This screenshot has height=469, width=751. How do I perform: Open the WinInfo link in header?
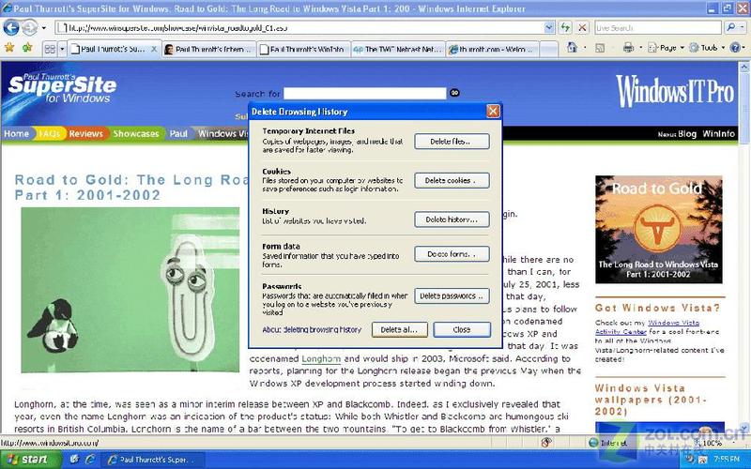718,134
